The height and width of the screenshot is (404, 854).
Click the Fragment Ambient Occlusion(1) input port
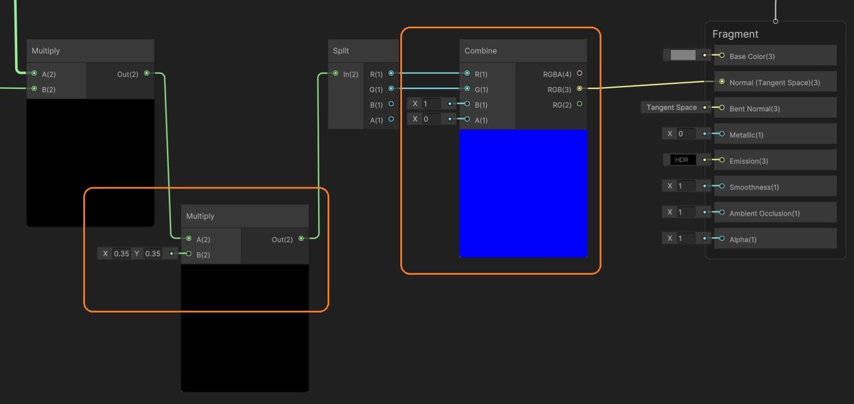click(722, 212)
